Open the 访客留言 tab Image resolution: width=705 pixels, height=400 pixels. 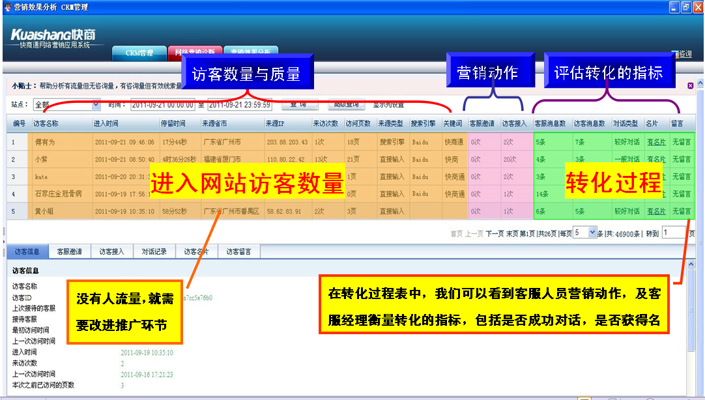pyautogui.click(x=239, y=251)
